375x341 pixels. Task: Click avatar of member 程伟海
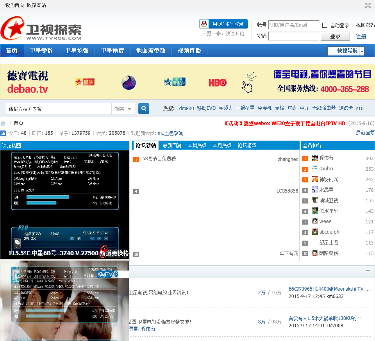click(x=315, y=158)
